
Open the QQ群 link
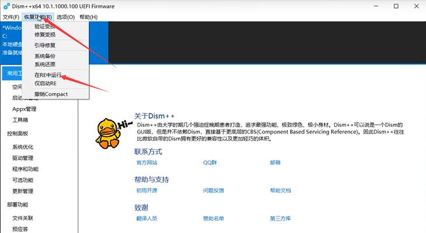click(x=210, y=163)
